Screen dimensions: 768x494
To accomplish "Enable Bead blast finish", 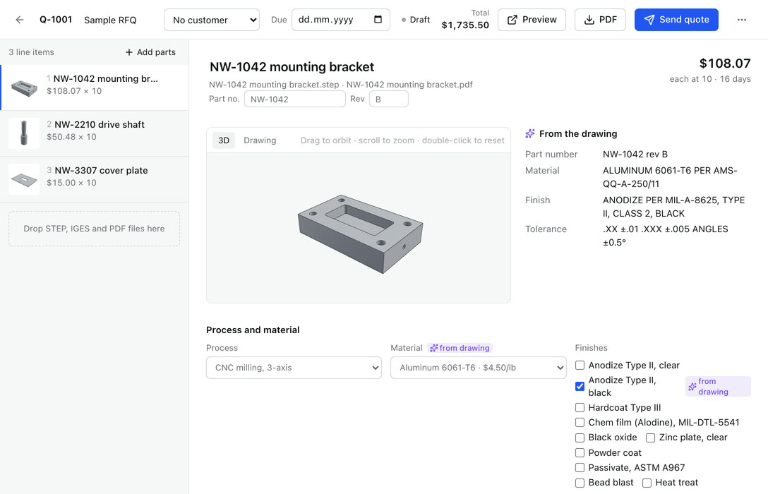I will point(580,483).
